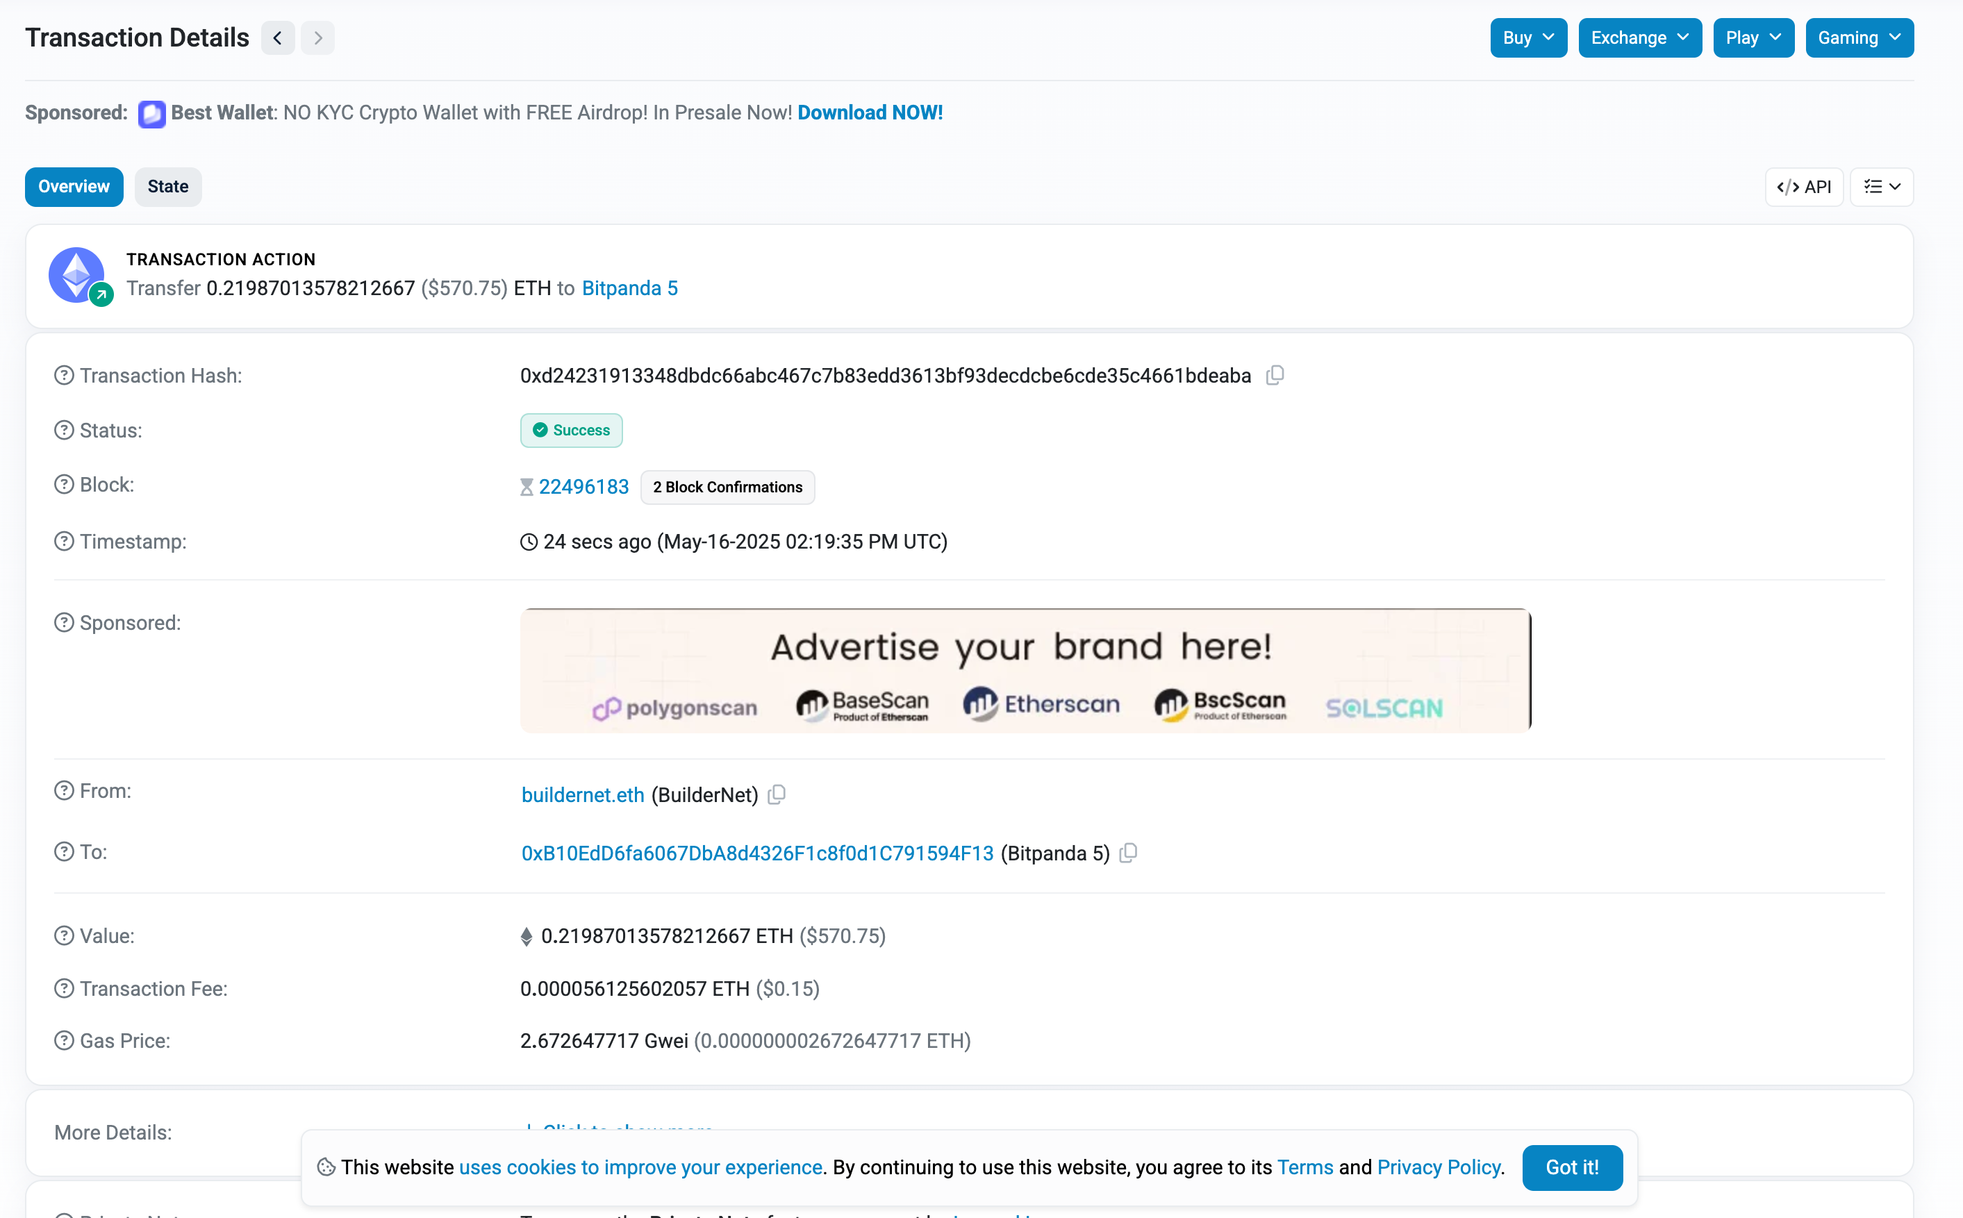
Task: Click the hourglass icon beside block number
Action: [527, 487]
